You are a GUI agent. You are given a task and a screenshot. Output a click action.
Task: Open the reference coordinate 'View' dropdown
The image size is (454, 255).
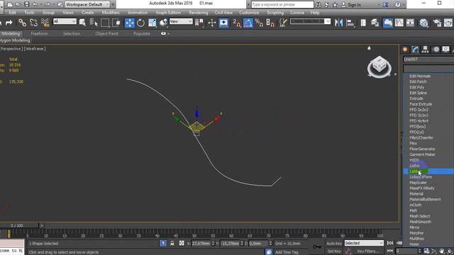[181, 21]
